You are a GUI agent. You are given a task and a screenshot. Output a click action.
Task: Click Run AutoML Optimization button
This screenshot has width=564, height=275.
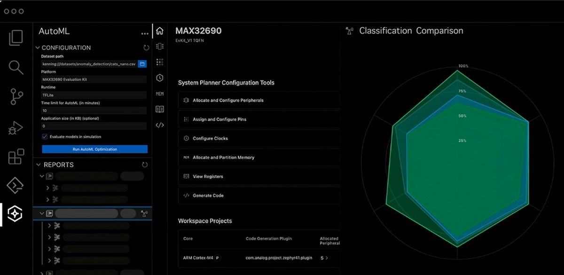click(x=94, y=149)
